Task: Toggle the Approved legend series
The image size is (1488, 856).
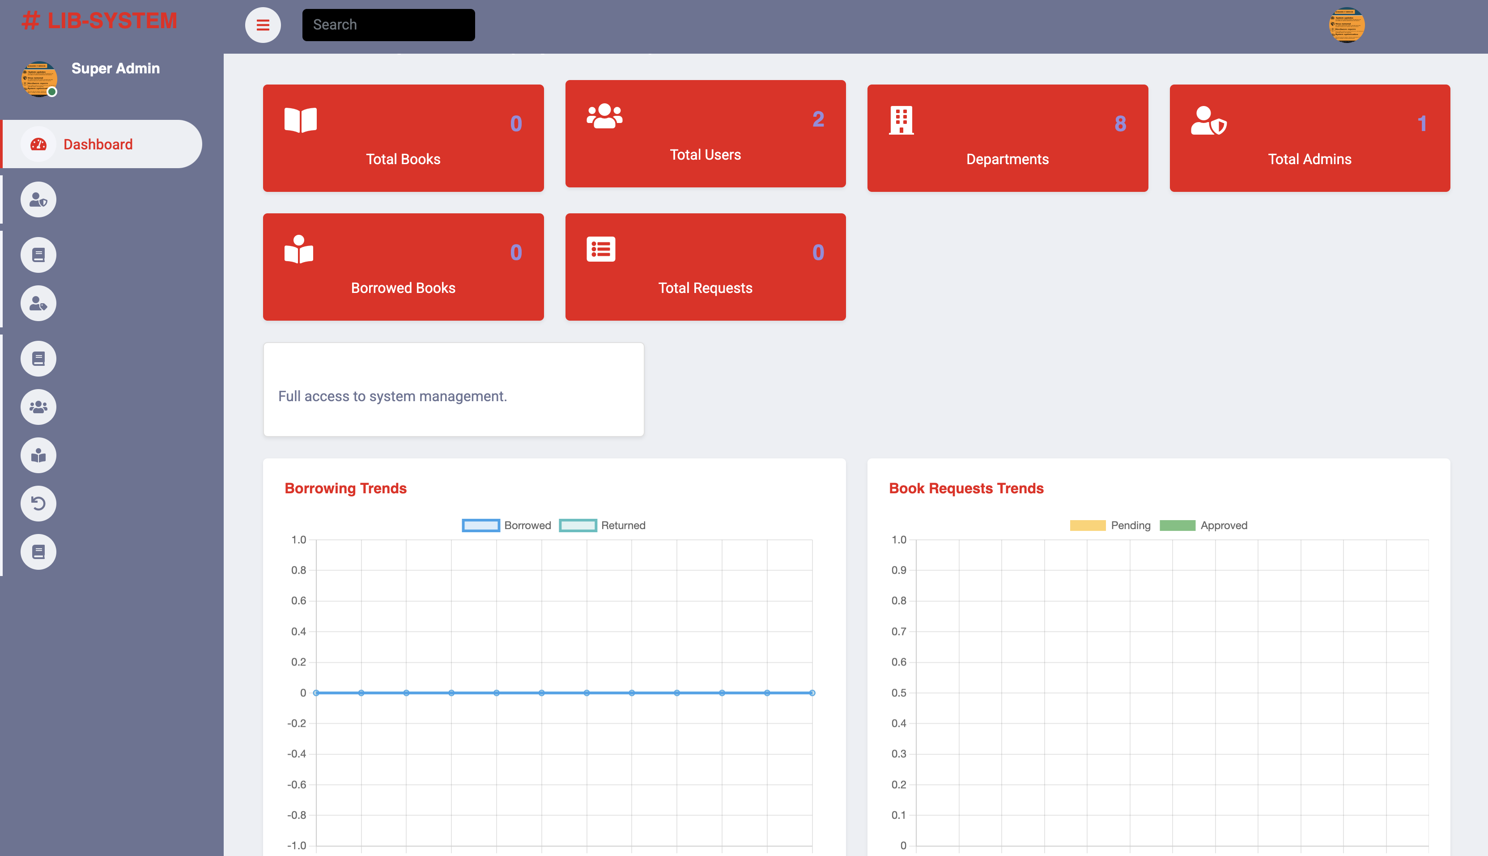Action: tap(1203, 525)
